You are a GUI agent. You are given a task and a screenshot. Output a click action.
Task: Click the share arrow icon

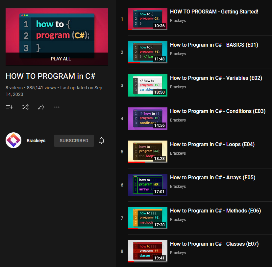tap(41, 107)
